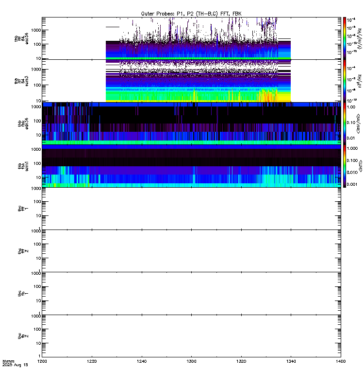364x389 pixels.
Task: Click the 'thc fff 2' panel label
Action: [x=23, y=251]
